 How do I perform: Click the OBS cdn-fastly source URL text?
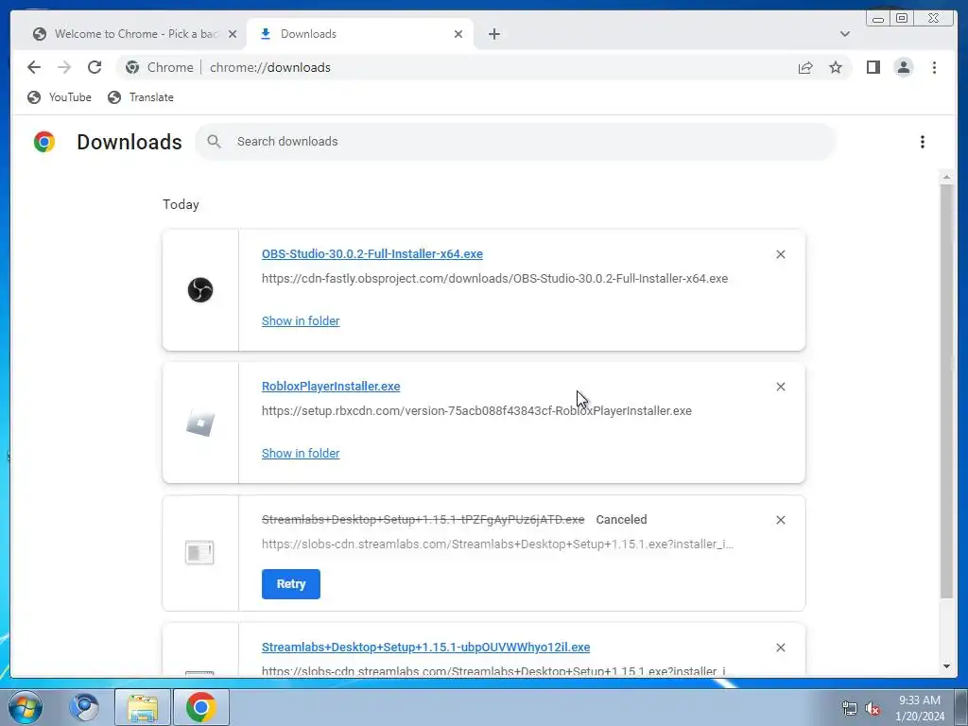pos(494,279)
